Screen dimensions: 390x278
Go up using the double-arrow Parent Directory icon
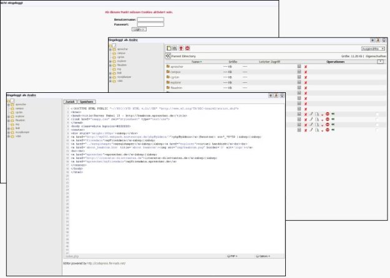click(x=168, y=56)
